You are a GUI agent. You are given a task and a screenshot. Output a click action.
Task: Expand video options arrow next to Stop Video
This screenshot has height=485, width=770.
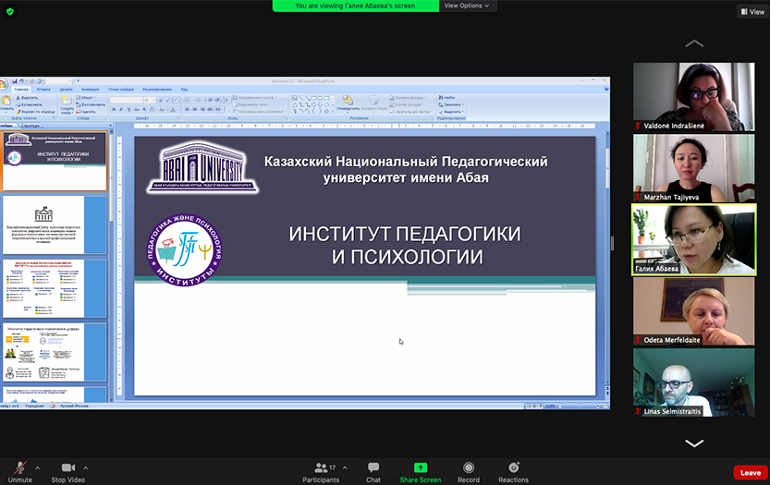(x=85, y=467)
